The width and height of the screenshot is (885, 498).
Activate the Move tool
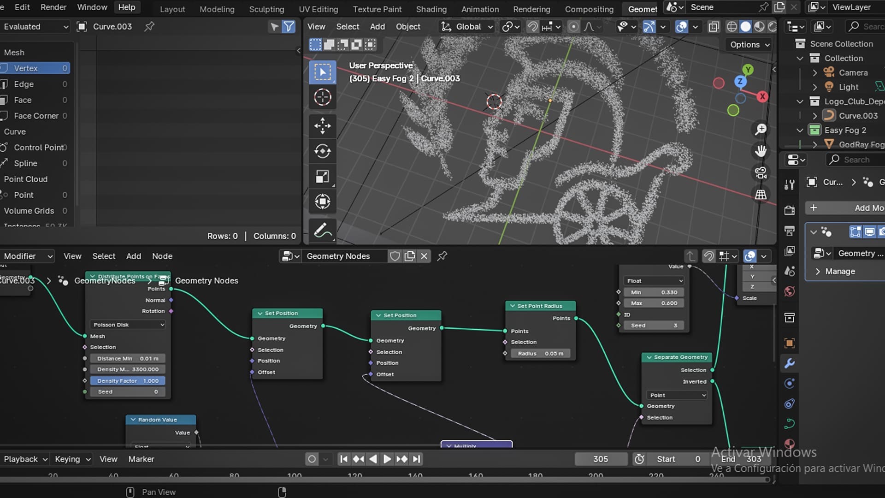pyautogui.click(x=322, y=125)
